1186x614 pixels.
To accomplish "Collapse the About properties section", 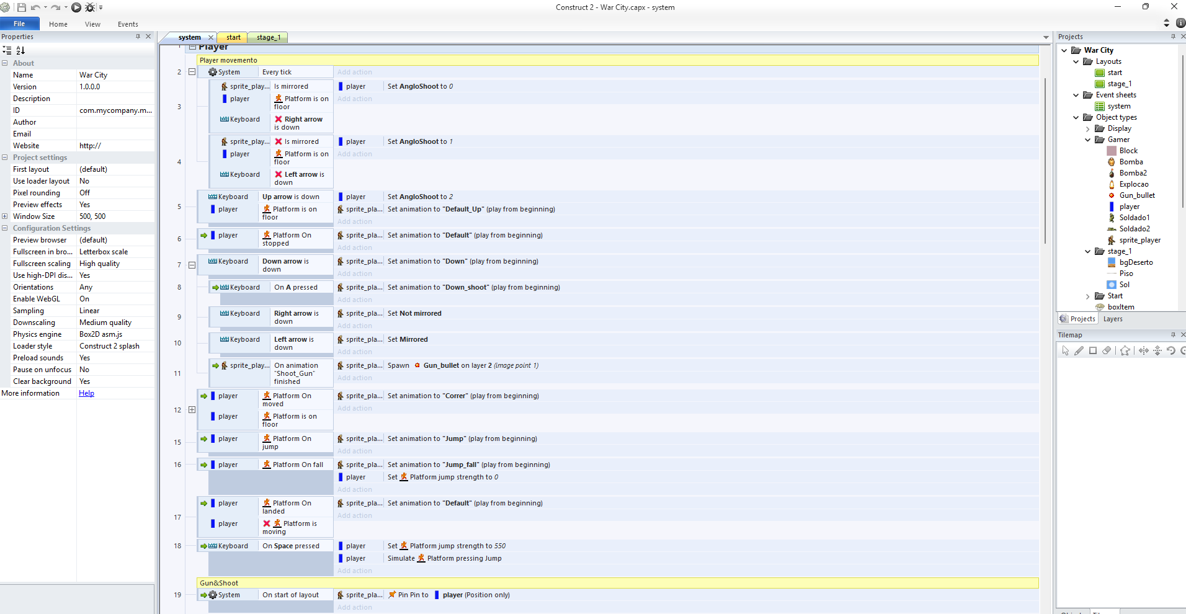I will pos(5,63).
